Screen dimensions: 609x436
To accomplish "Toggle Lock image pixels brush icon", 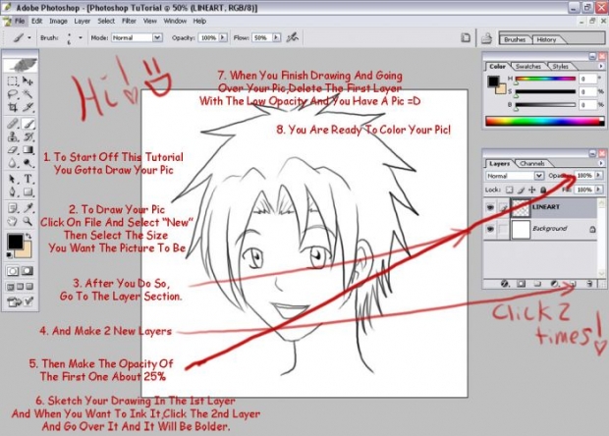I will (x=521, y=190).
